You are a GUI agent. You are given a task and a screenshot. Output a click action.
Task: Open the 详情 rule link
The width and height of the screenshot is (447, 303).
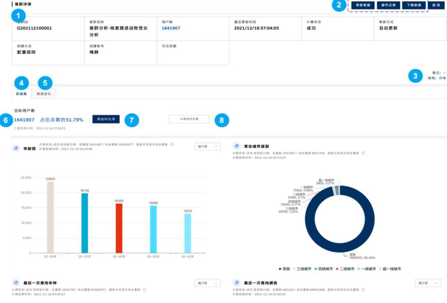pyautogui.click(x=442, y=78)
